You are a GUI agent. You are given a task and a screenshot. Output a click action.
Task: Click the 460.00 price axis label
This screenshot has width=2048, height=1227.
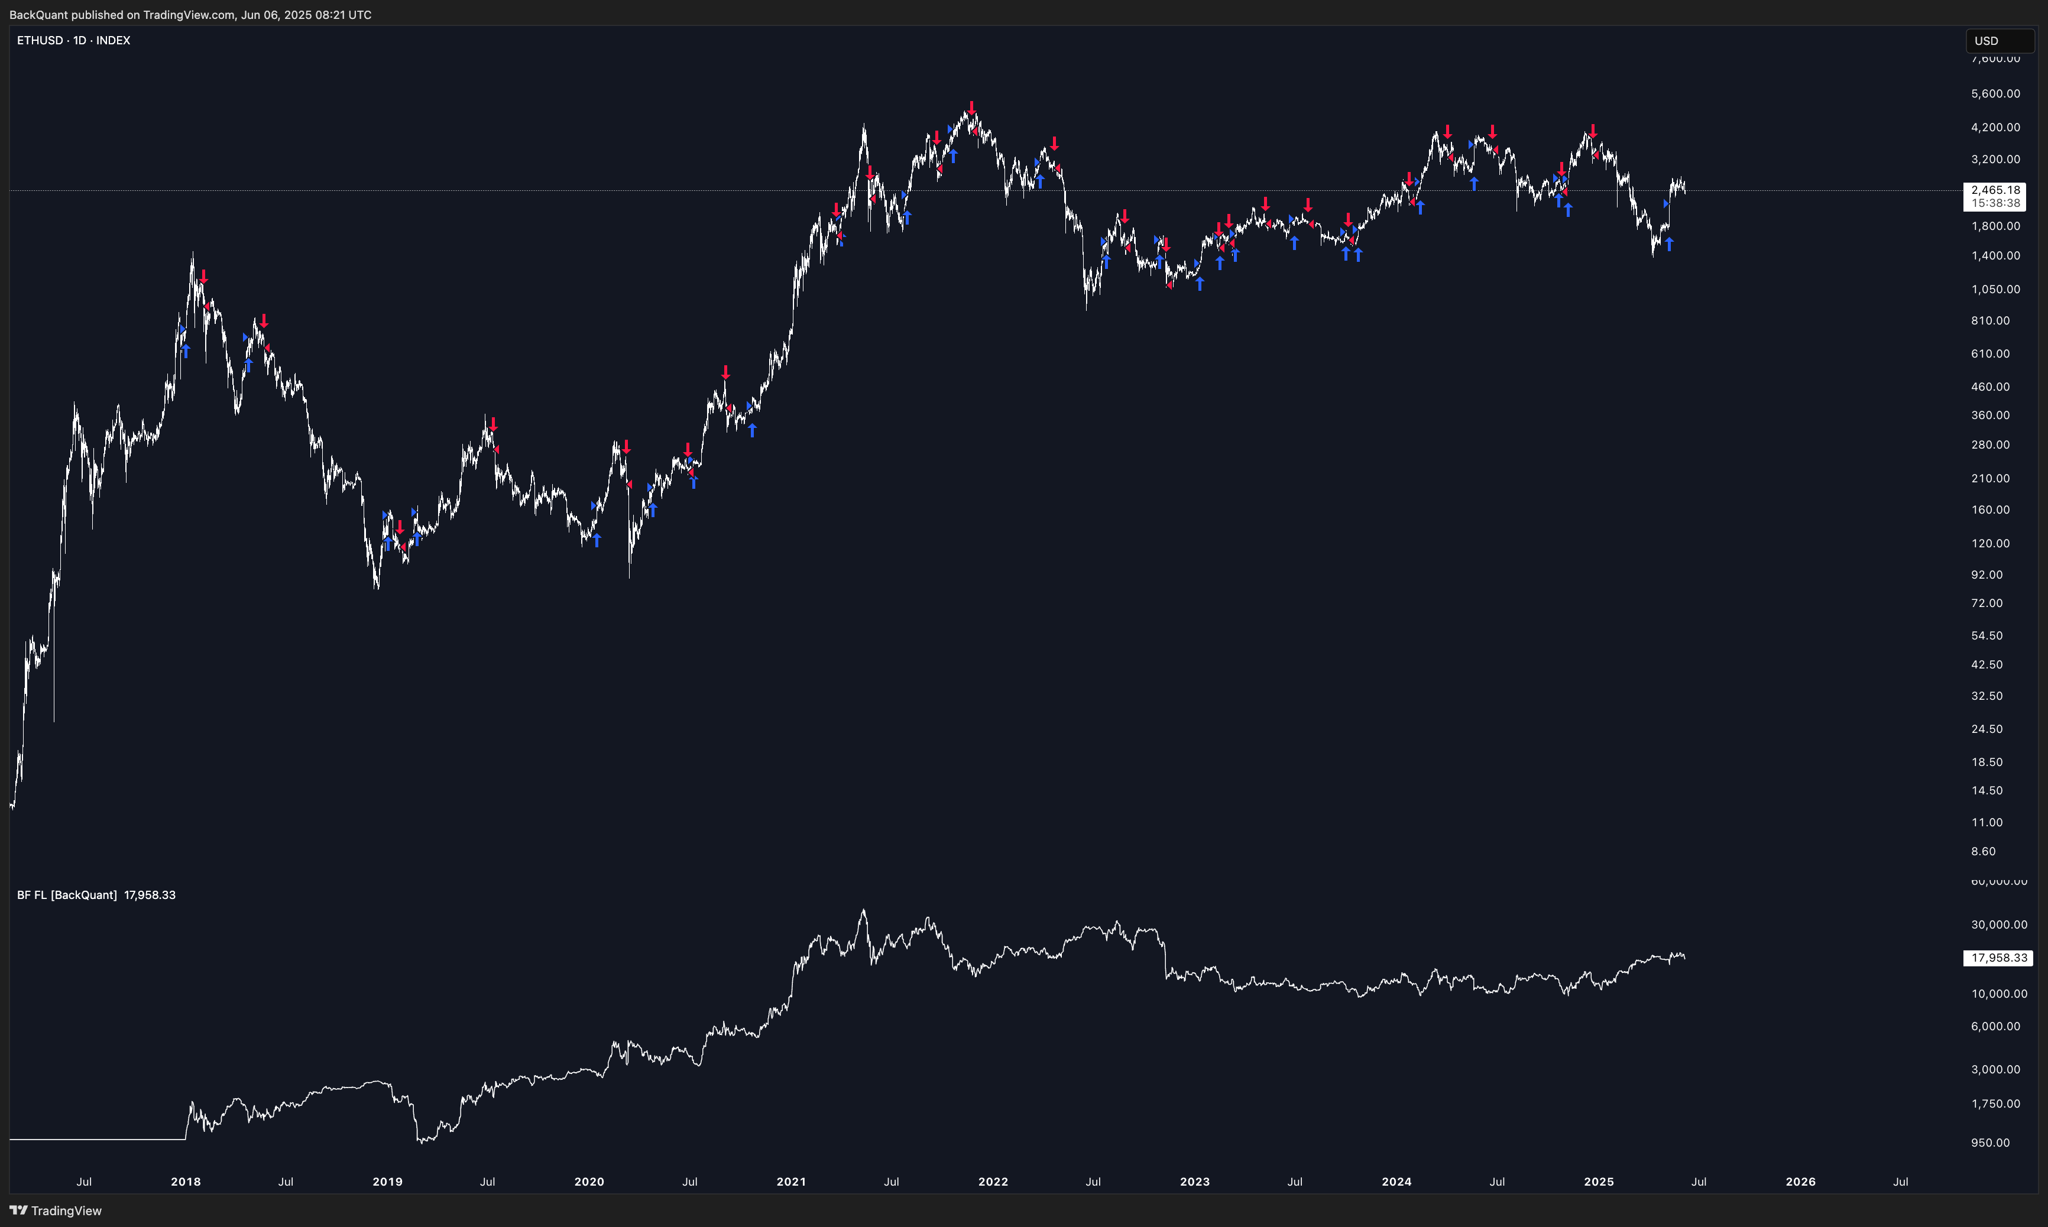pyautogui.click(x=1990, y=386)
